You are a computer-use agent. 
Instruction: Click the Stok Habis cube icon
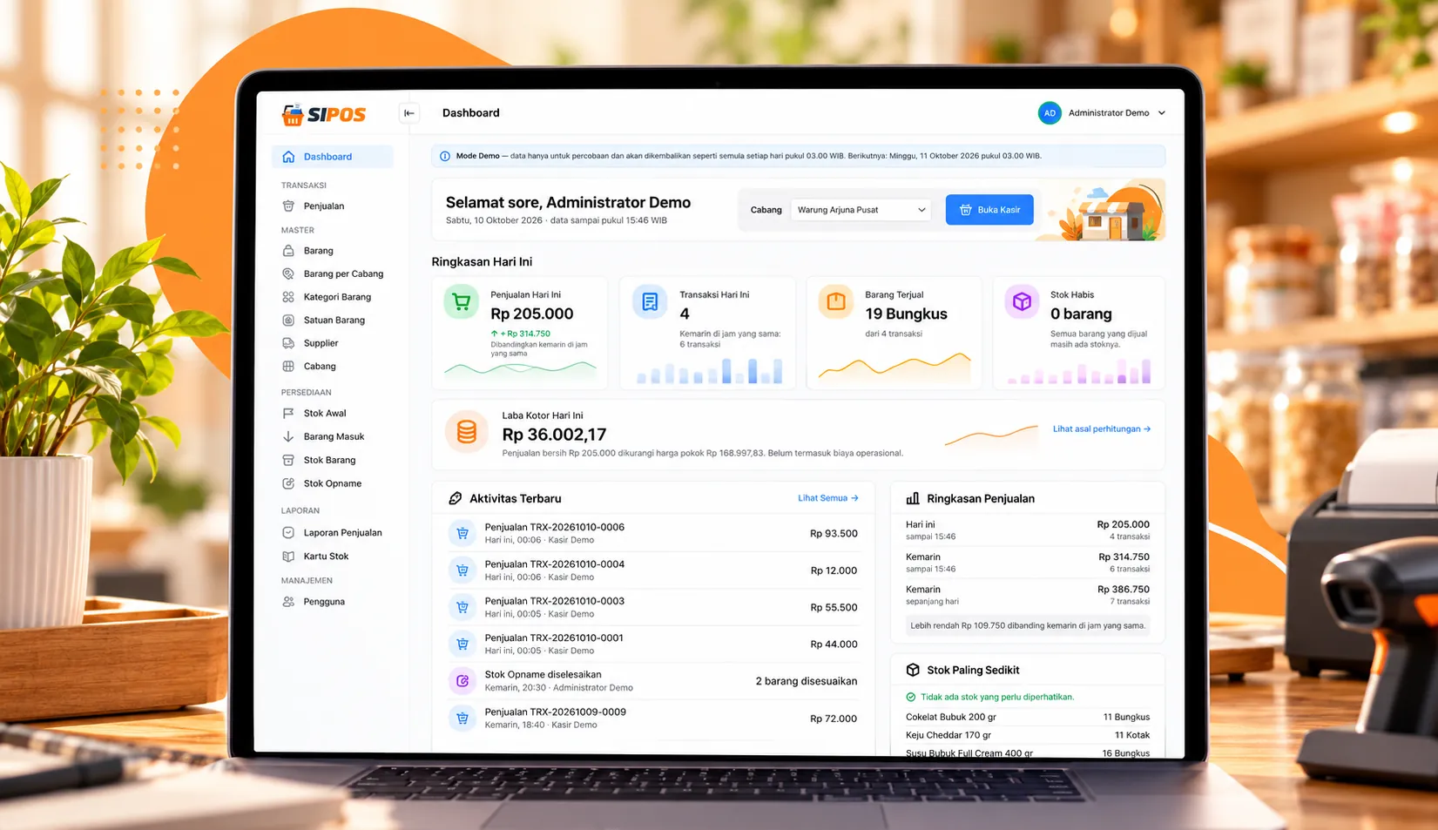(x=1022, y=302)
